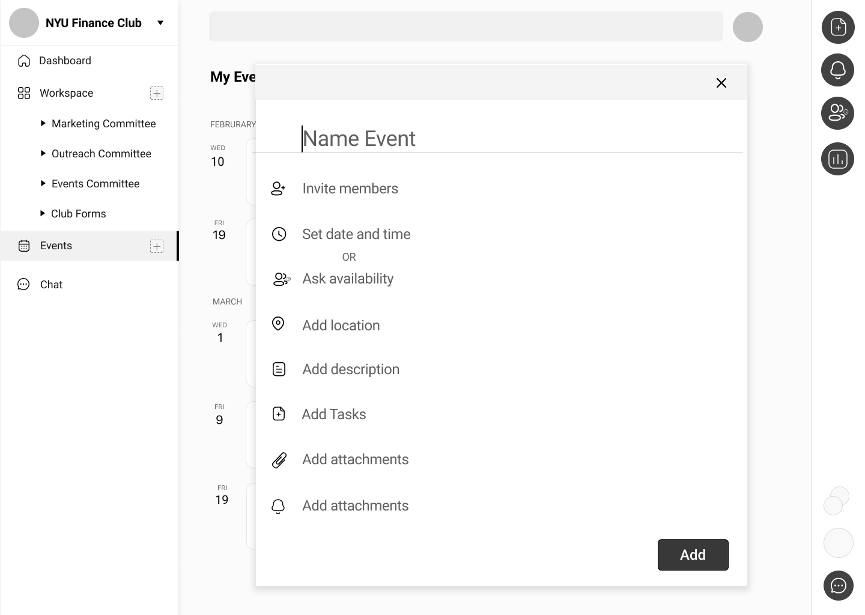This screenshot has height=615, width=865.
Task: Click the members availability icon in right rail
Action: [x=838, y=113]
